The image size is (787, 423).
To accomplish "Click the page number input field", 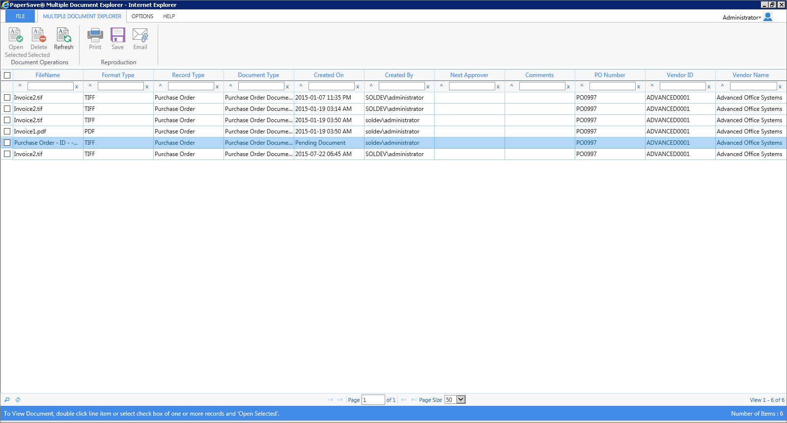I will point(373,400).
